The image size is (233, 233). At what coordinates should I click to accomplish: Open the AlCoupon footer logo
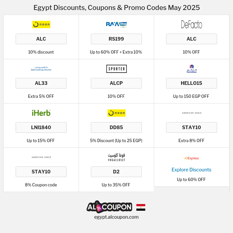(x=109, y=207)
